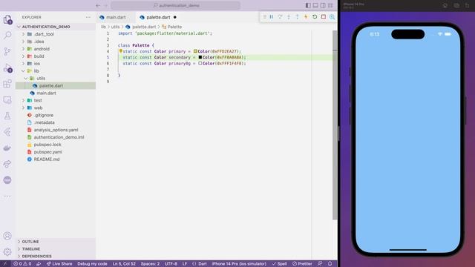Viewport: 475px width, 267px height.
Task: Toggle the bottom panel layout
Action: 315,5
